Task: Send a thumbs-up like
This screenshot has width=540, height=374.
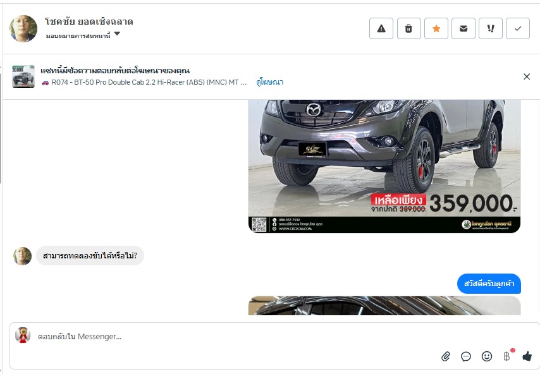Action: pyautogui.click(x=527, y=356)
